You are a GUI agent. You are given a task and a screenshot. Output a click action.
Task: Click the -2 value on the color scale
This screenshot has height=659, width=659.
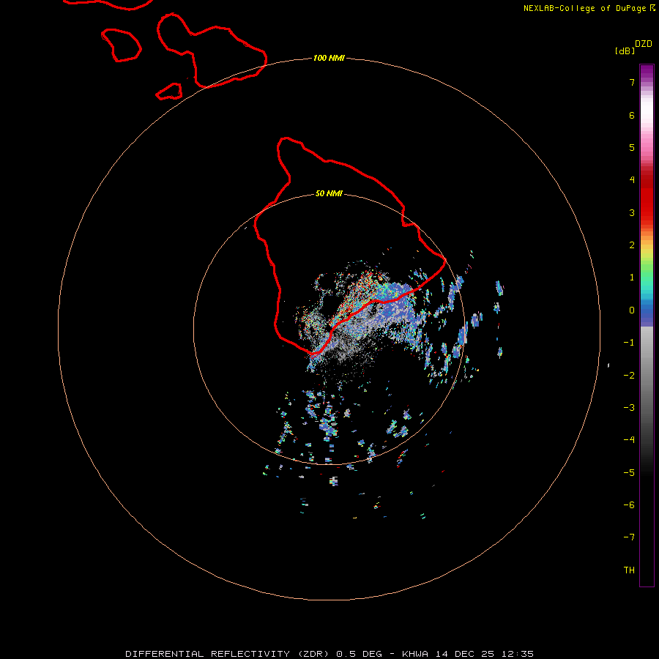coord(629,376)
